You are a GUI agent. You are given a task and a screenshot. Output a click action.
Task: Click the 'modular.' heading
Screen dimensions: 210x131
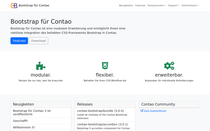click(41, 75)
